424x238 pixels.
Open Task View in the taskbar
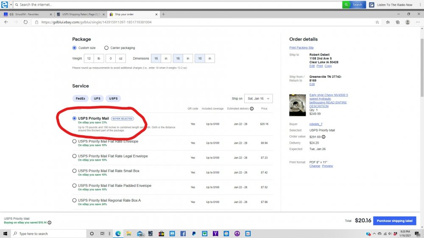pyautogui.click(x=102, y=234)
